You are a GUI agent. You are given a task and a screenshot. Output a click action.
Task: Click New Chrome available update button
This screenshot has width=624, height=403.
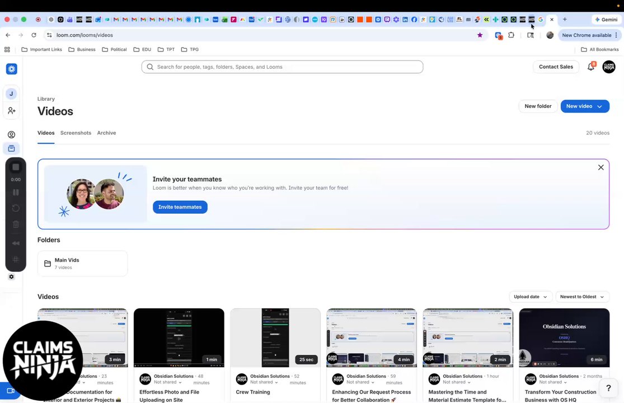587,35
